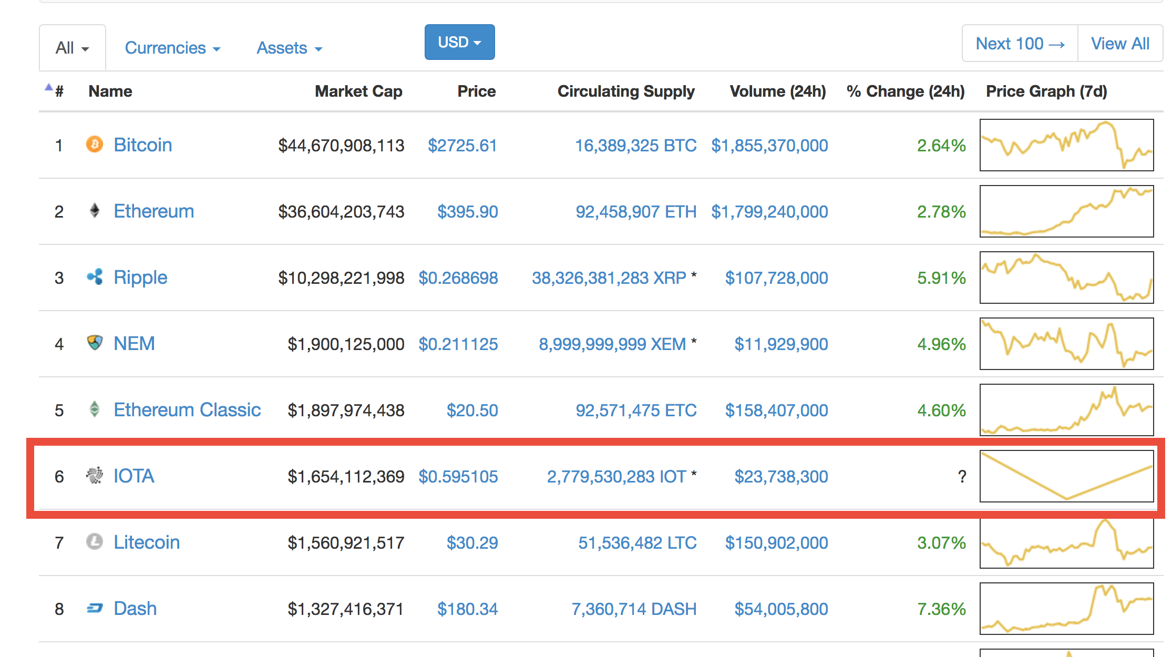Click Ethereum Classic volume $158,407,000
Screen dimensions: 1172x657
pyautogui.click(x=777, y=410)
